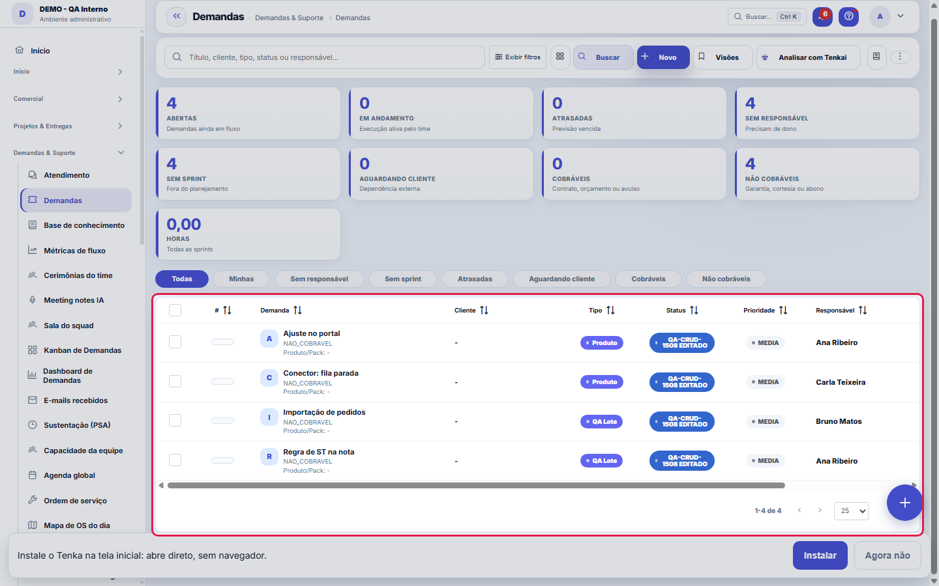939x586 pixels.
Task: Open the list layout icon beside Tenkai
Action: click(x=876, y=57)
